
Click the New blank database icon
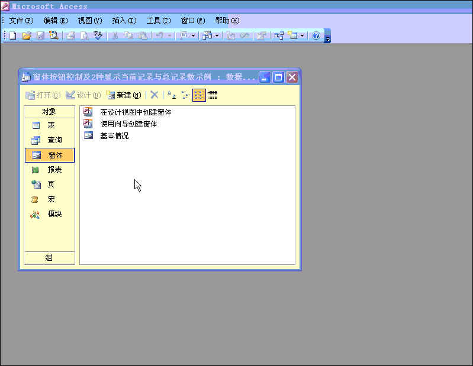13,35
